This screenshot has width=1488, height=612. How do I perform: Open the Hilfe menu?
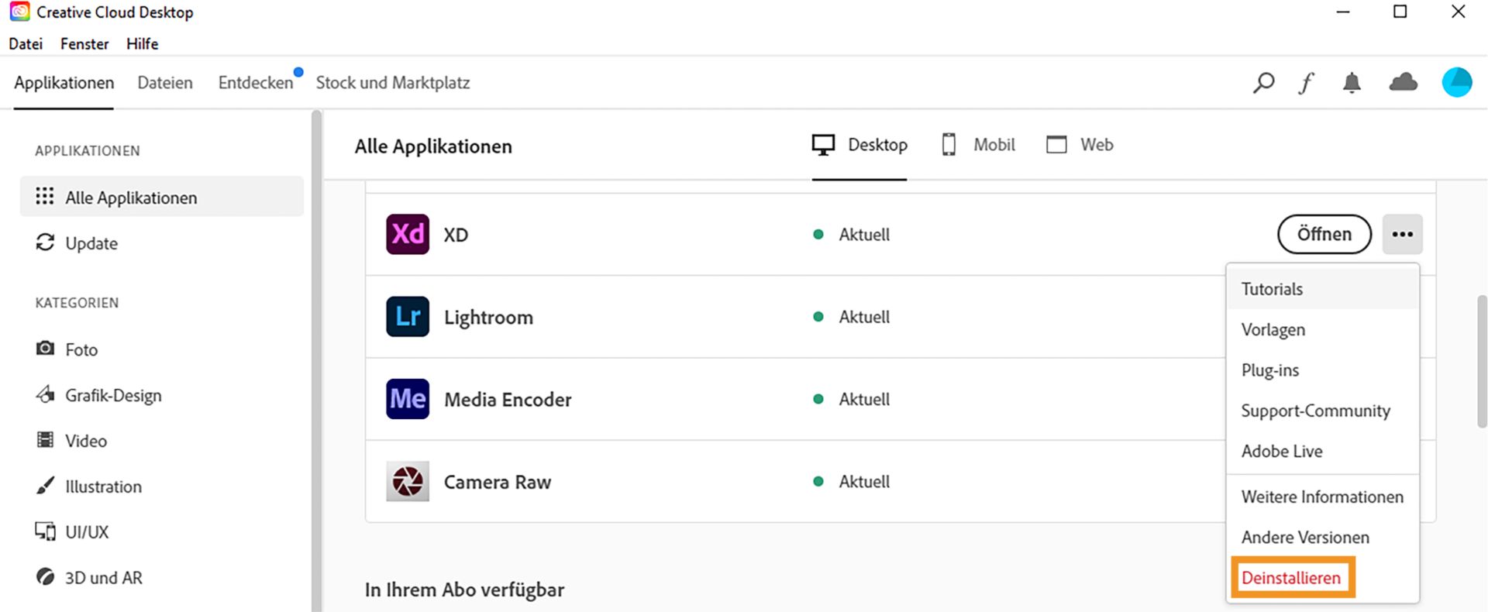(143, 44)
